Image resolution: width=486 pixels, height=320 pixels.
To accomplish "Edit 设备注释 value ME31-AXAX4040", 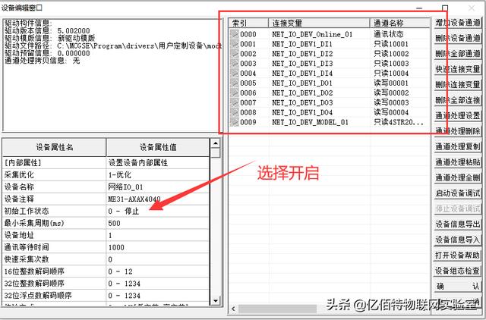I will pos(158,199).
